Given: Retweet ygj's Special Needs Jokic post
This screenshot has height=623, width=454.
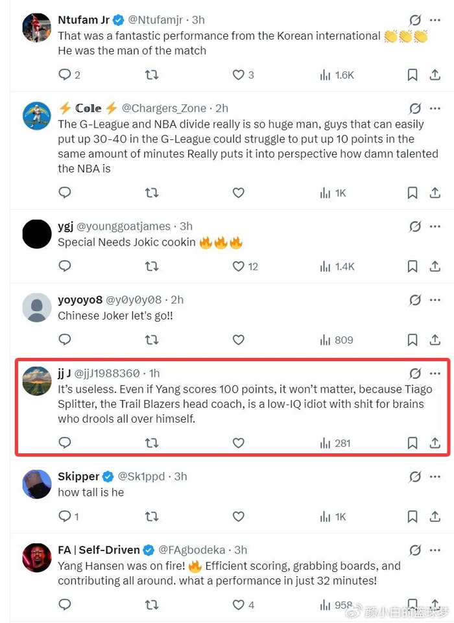Looking at the screenshot, I should [151, 266].
